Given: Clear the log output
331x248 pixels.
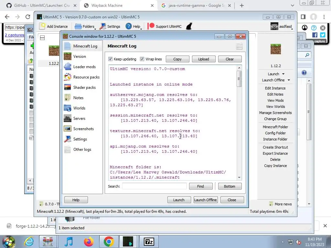Looking at the screenshot, I should click(x=230, y=59).
